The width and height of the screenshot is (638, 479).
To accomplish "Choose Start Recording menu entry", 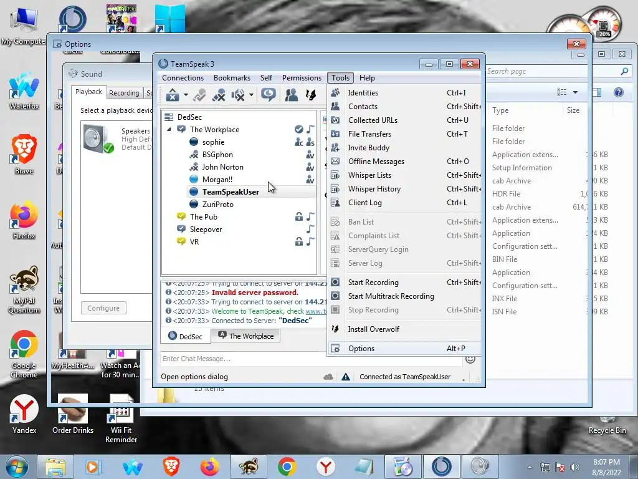I will (x=404, y=283).
